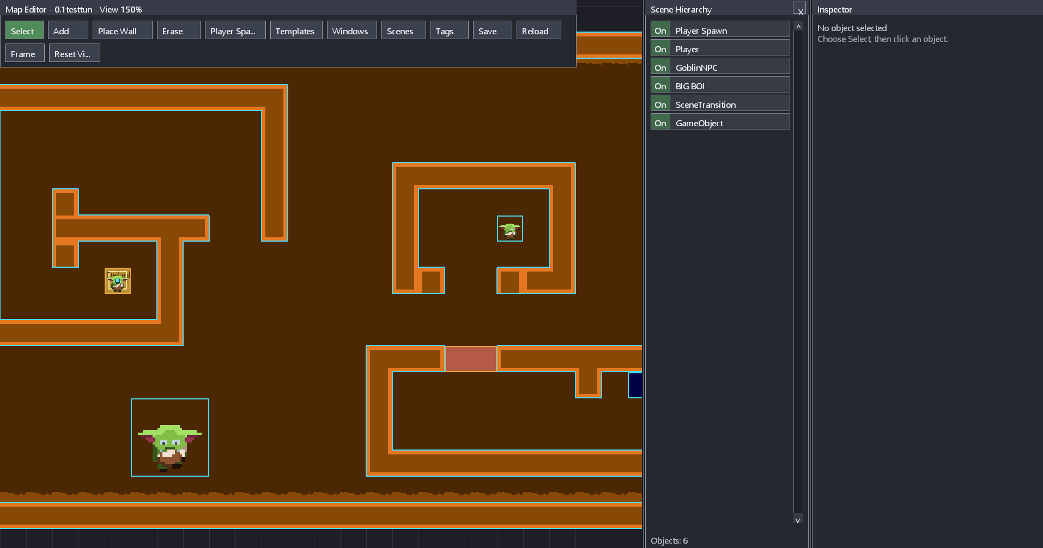Toggle On switch for GoblinNPC
The width and height of the screenshot is (1043, 548).
pos(660,67)
